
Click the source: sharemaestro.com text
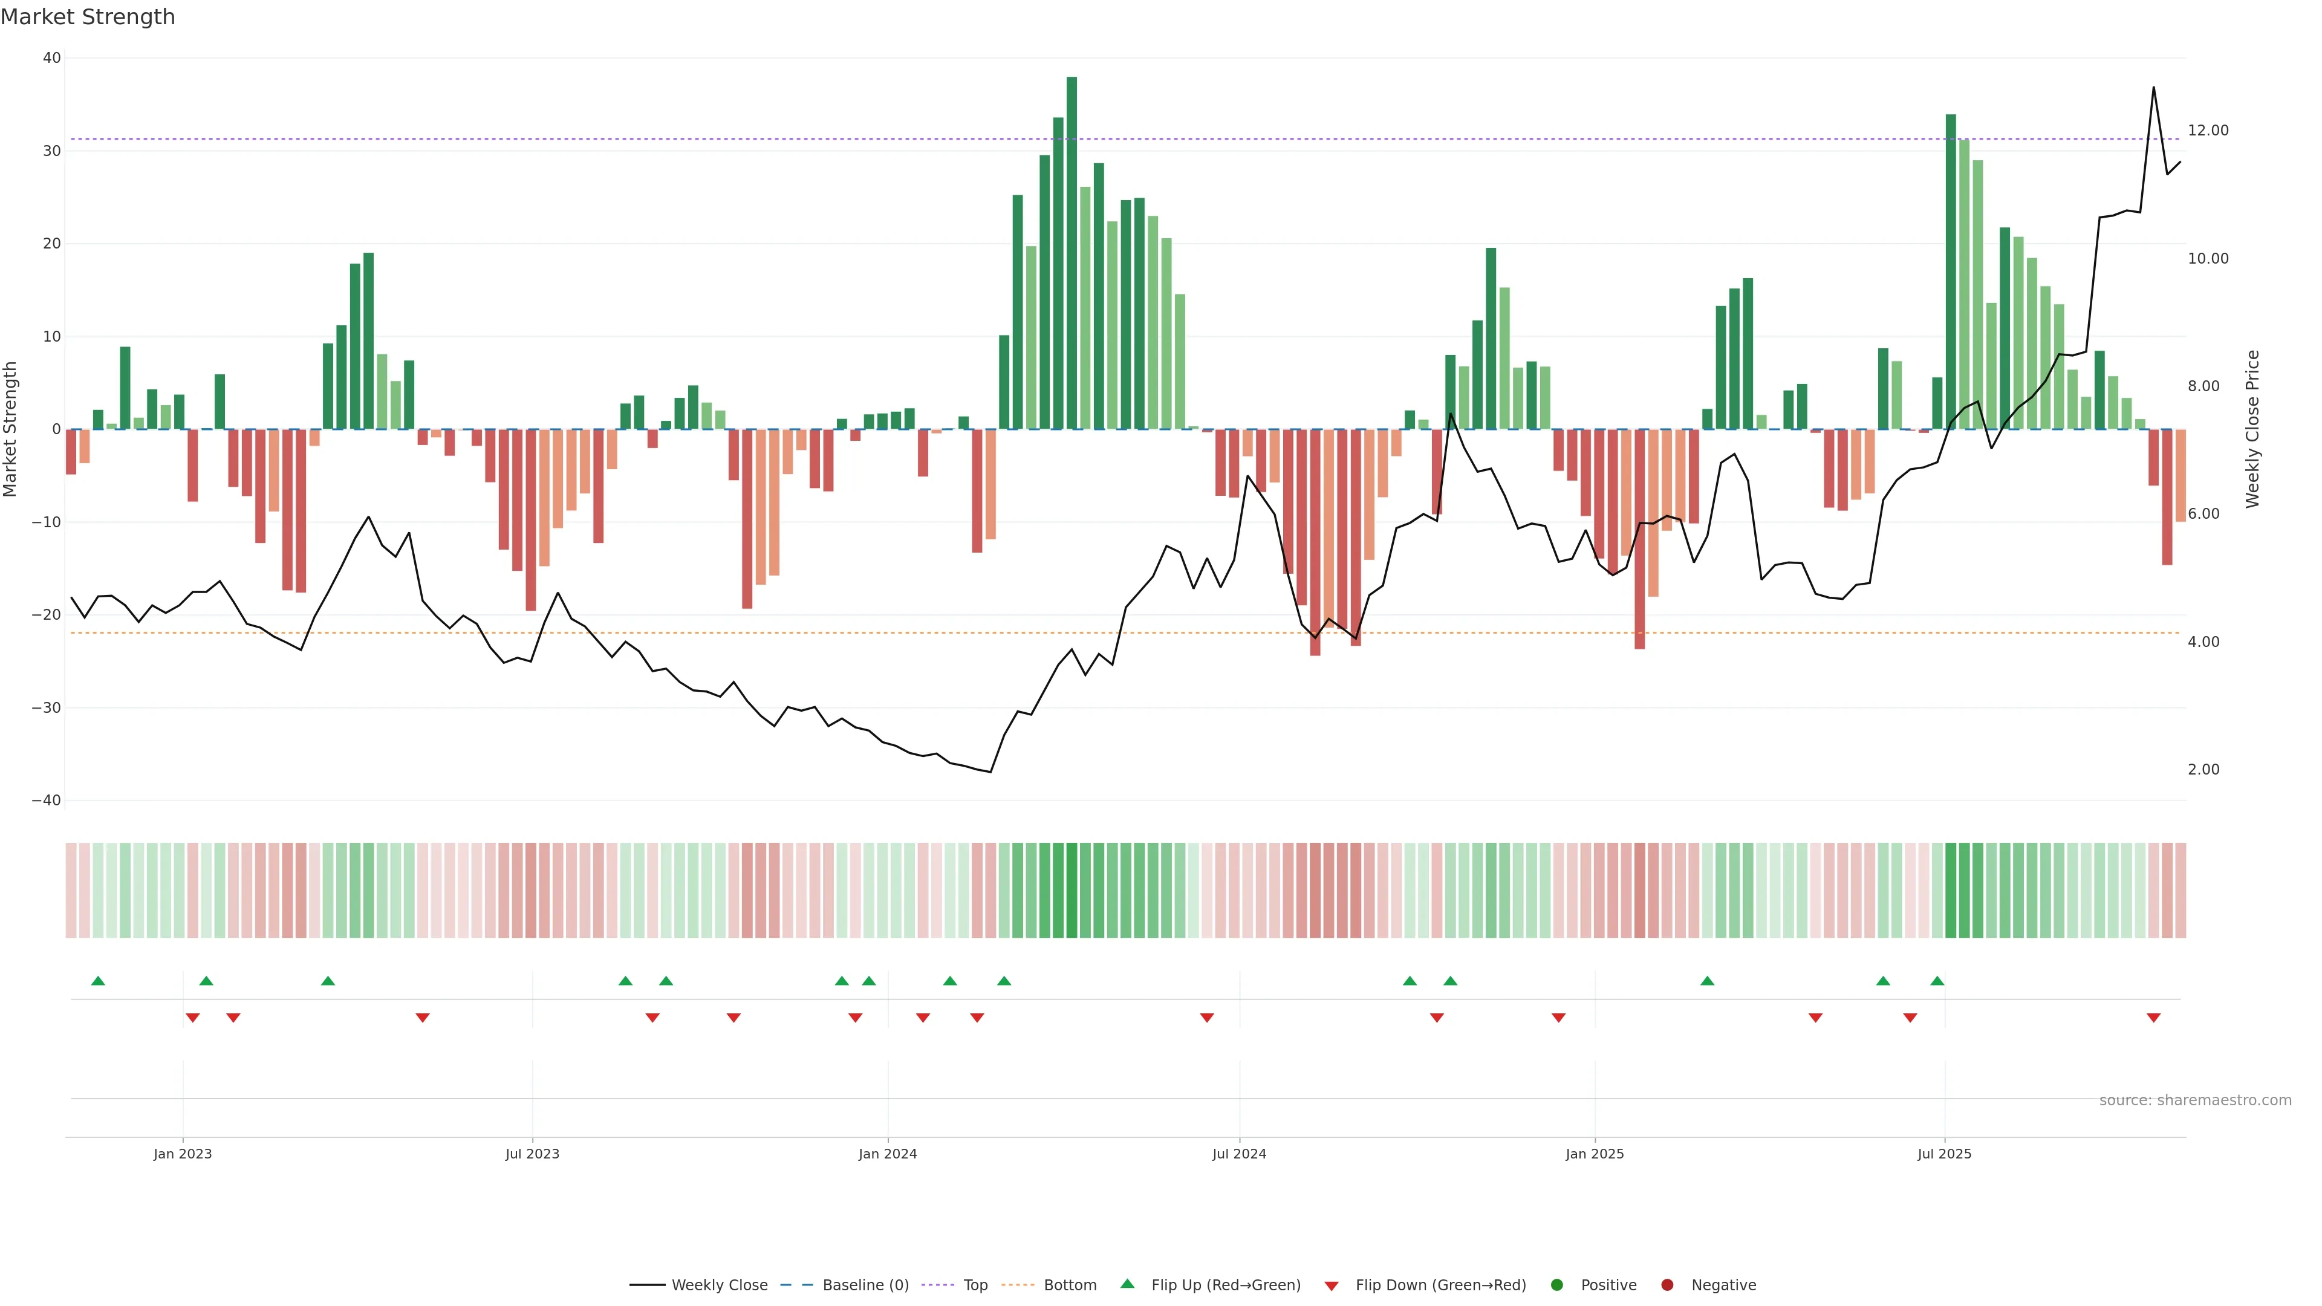2195,1100
